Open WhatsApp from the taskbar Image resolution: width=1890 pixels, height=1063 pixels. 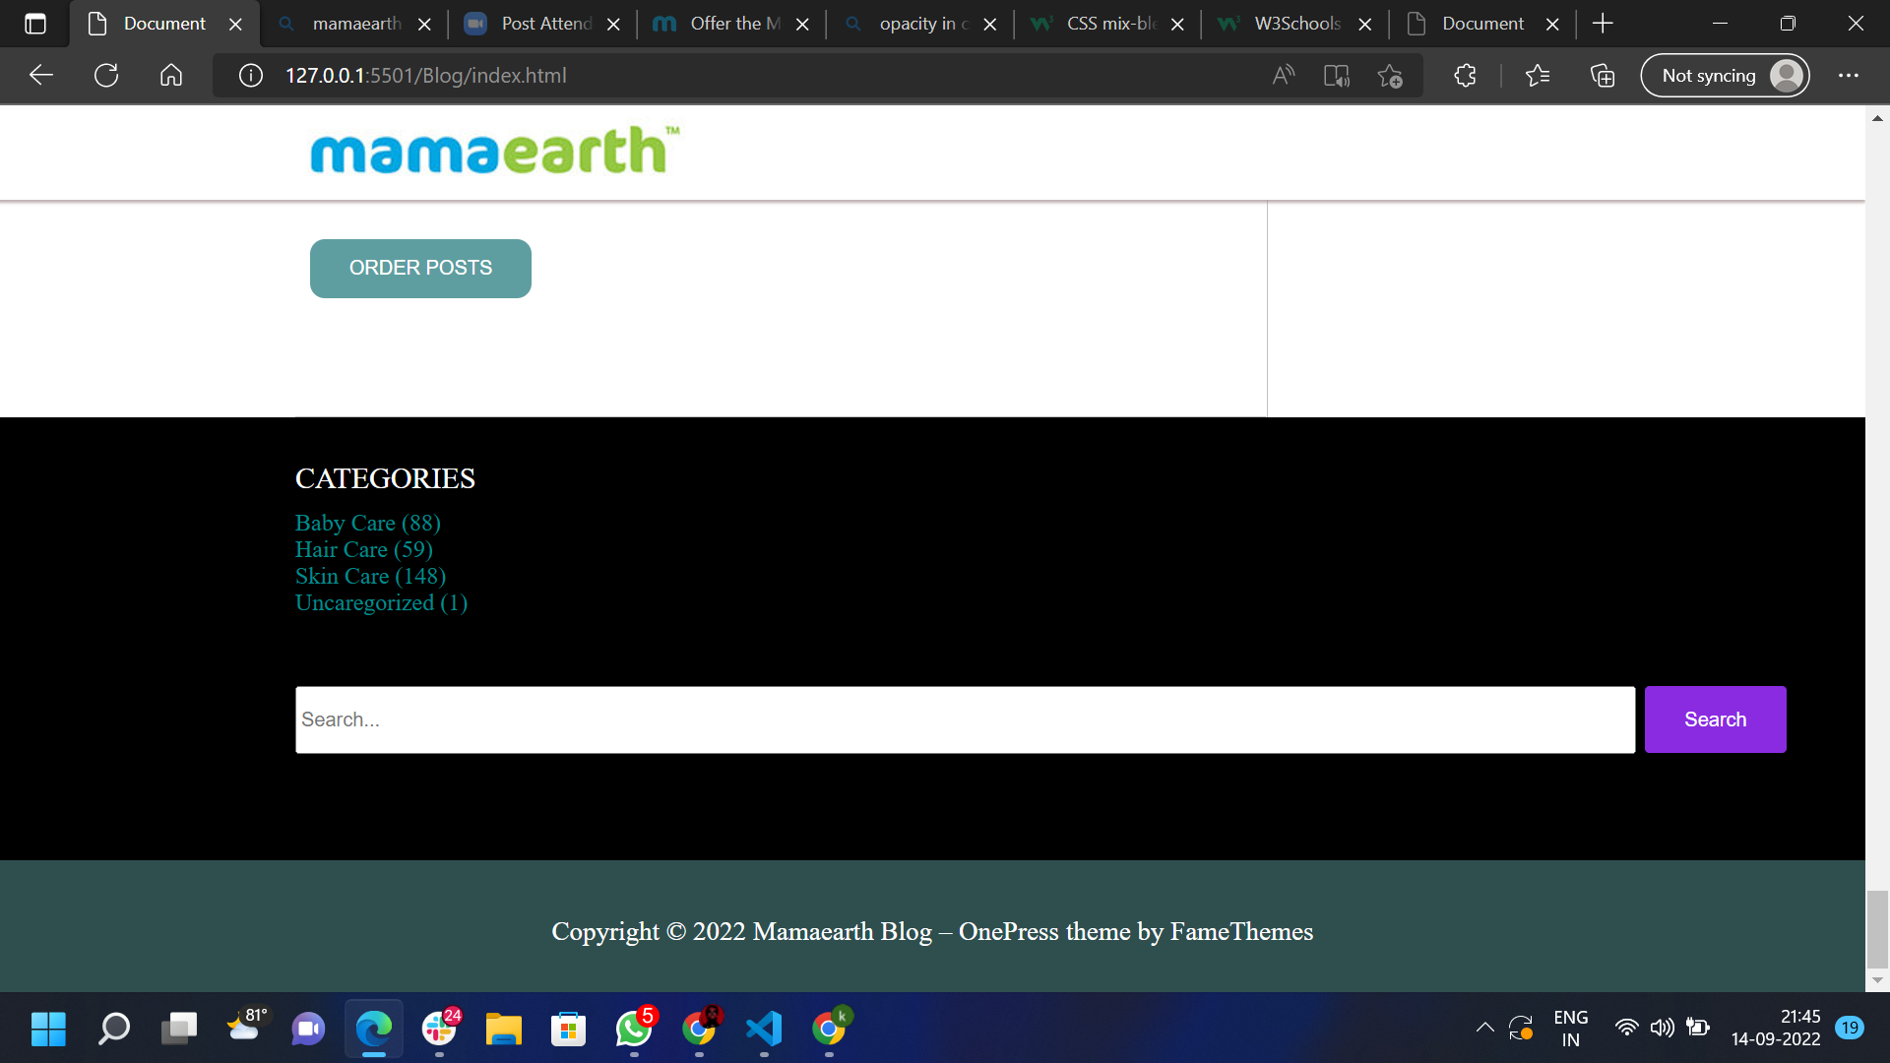(x=633, y=1030)
